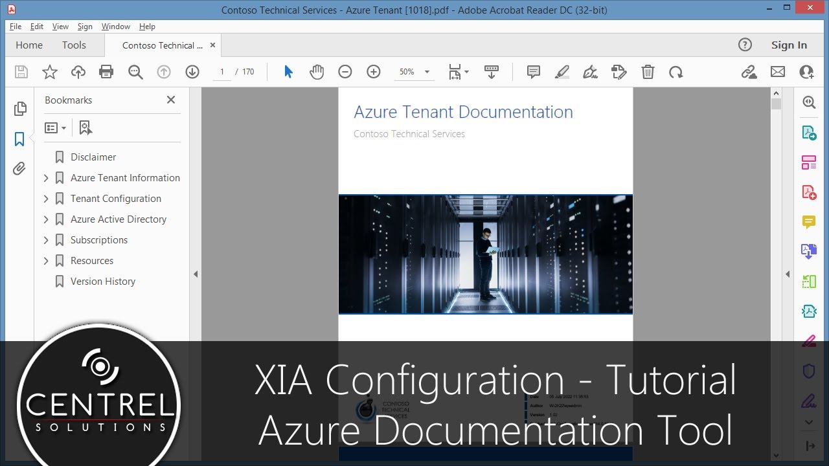829x466 pixels.
Task: Open the Comment tool in right pane
Action: (809, 222)
